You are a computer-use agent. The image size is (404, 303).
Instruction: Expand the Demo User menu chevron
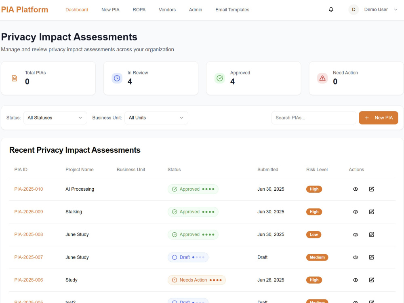[396, 10]
